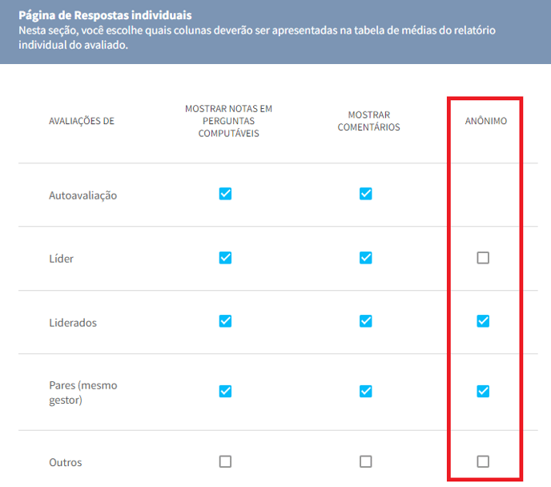This screenshot has width=551, height=487.
Task: Uncheck Liderados mostrar notas checkbox
Action: point(225,321)
